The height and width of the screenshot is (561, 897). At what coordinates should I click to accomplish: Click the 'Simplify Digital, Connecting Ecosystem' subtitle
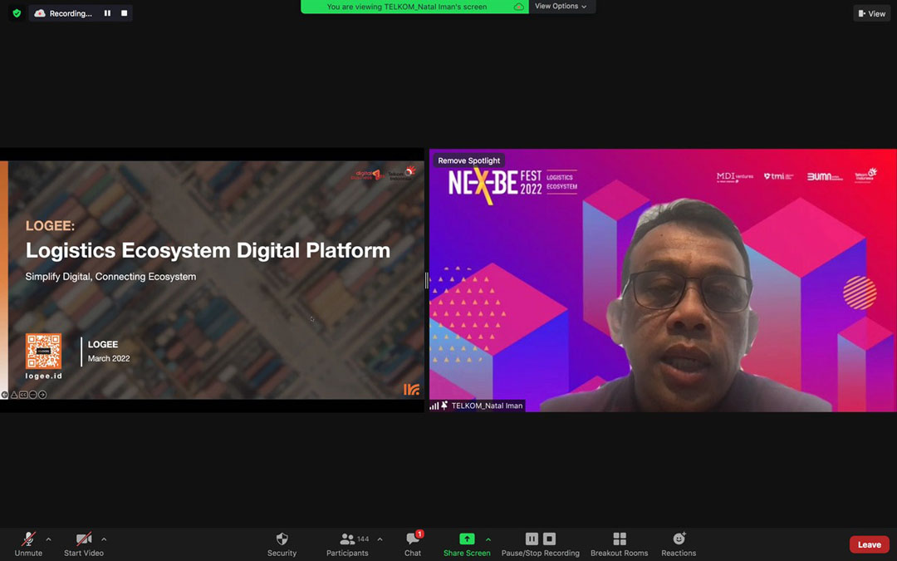[x=110, y=277]
